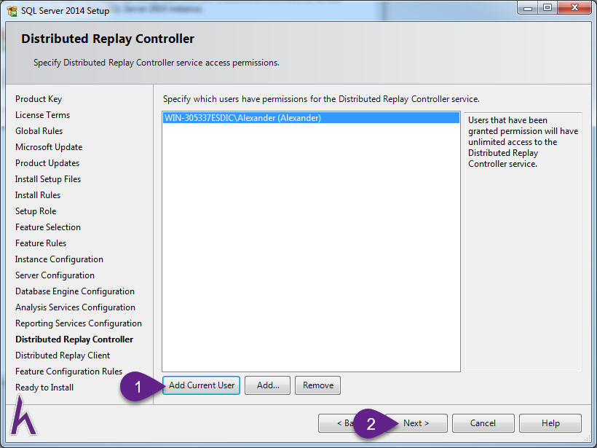Minimize the setup window
Image resolution: width=597 pixels, height=448 pixels.
(x=528, y=8)
